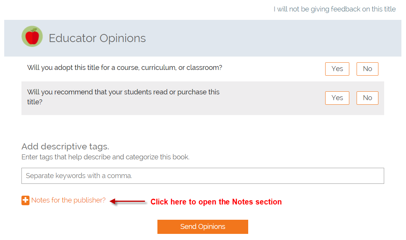Click 'I will not be giving feedback' link
Screen dimensions: 406x240
(334, 9)
